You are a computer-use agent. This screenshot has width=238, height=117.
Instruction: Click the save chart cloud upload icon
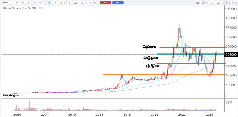pos(218,3)
